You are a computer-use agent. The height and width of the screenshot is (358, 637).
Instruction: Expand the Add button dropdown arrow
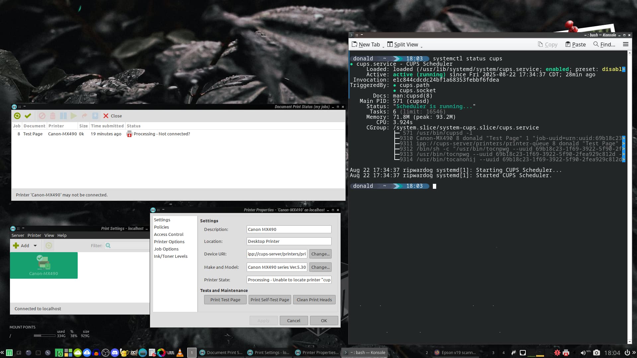35,246
